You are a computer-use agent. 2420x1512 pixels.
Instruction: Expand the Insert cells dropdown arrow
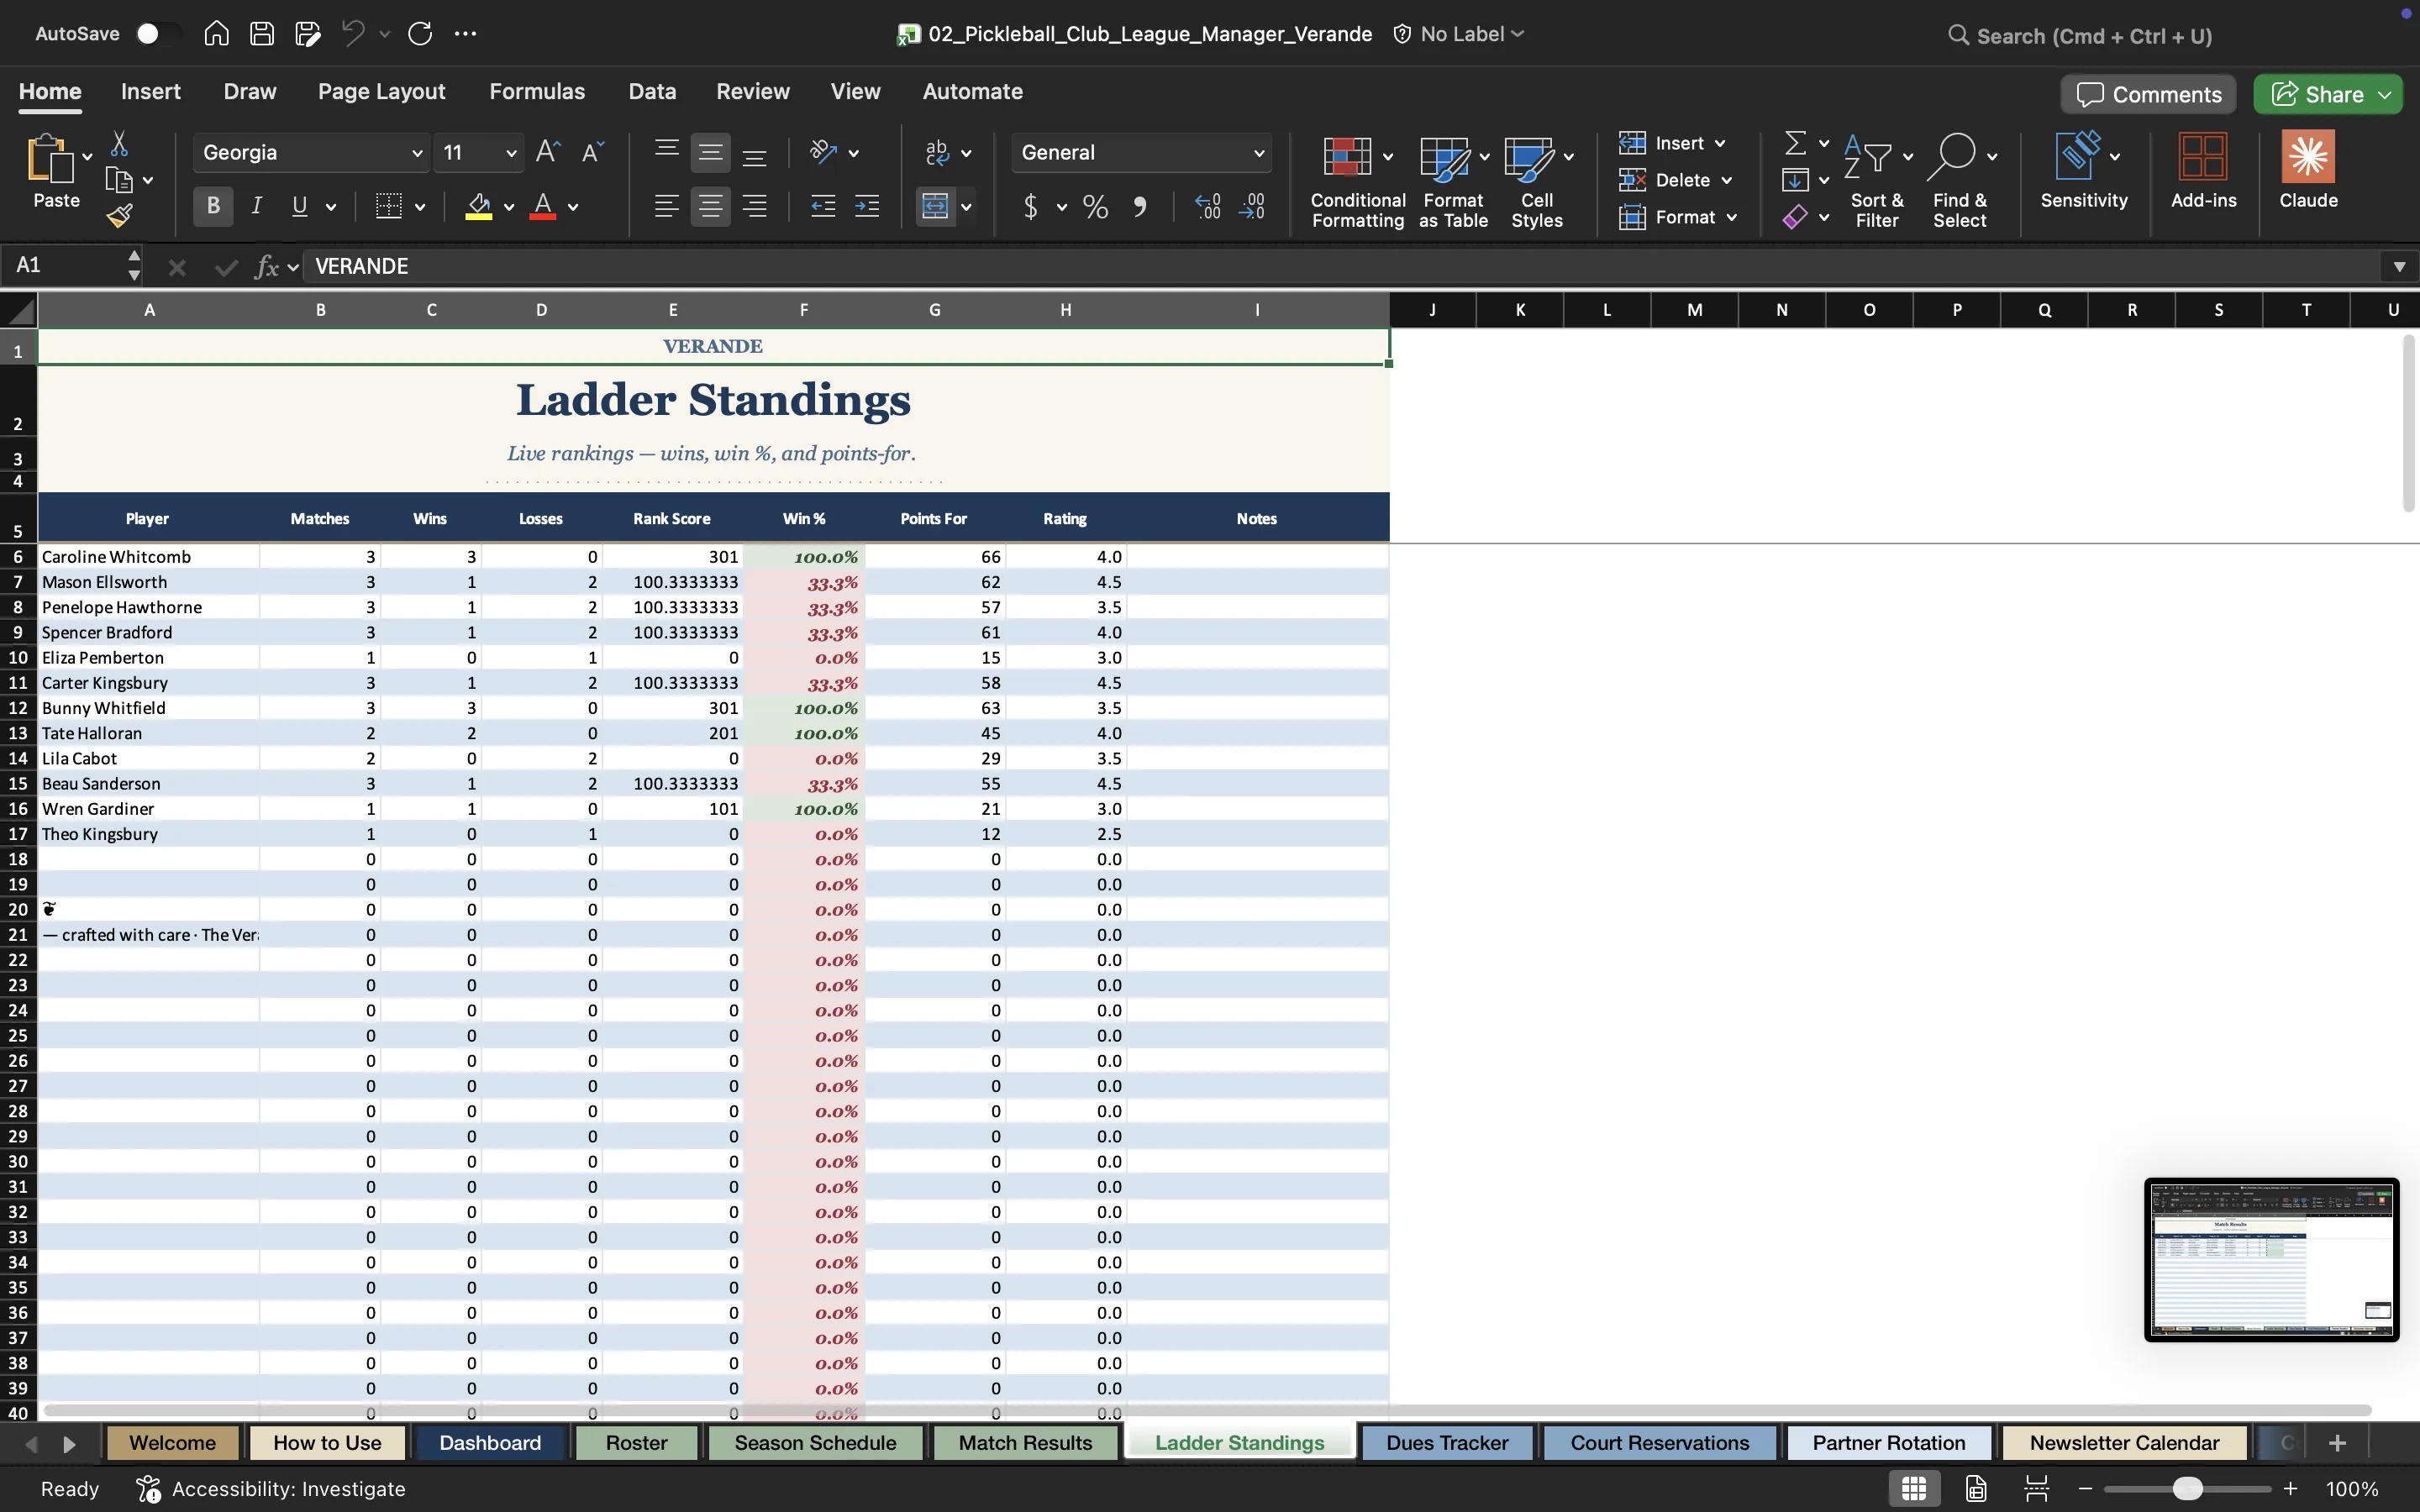tap(1720, 144)
